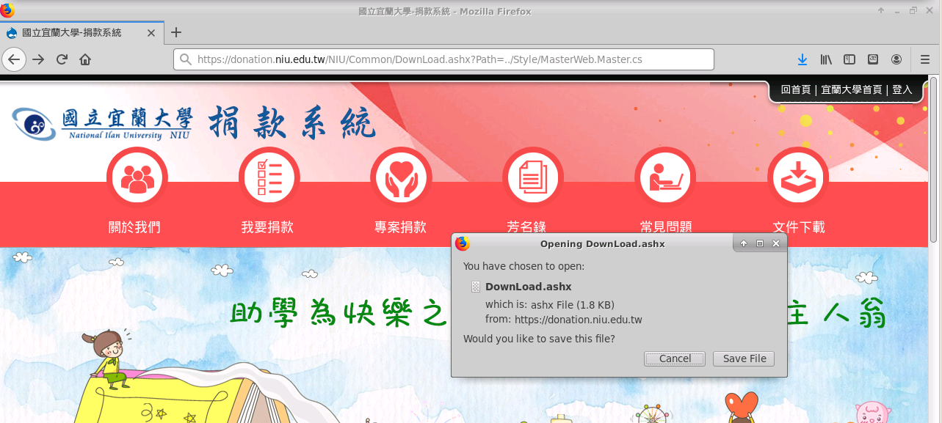Click the Firefox icon in the dialog title bar

pos(462,243)
